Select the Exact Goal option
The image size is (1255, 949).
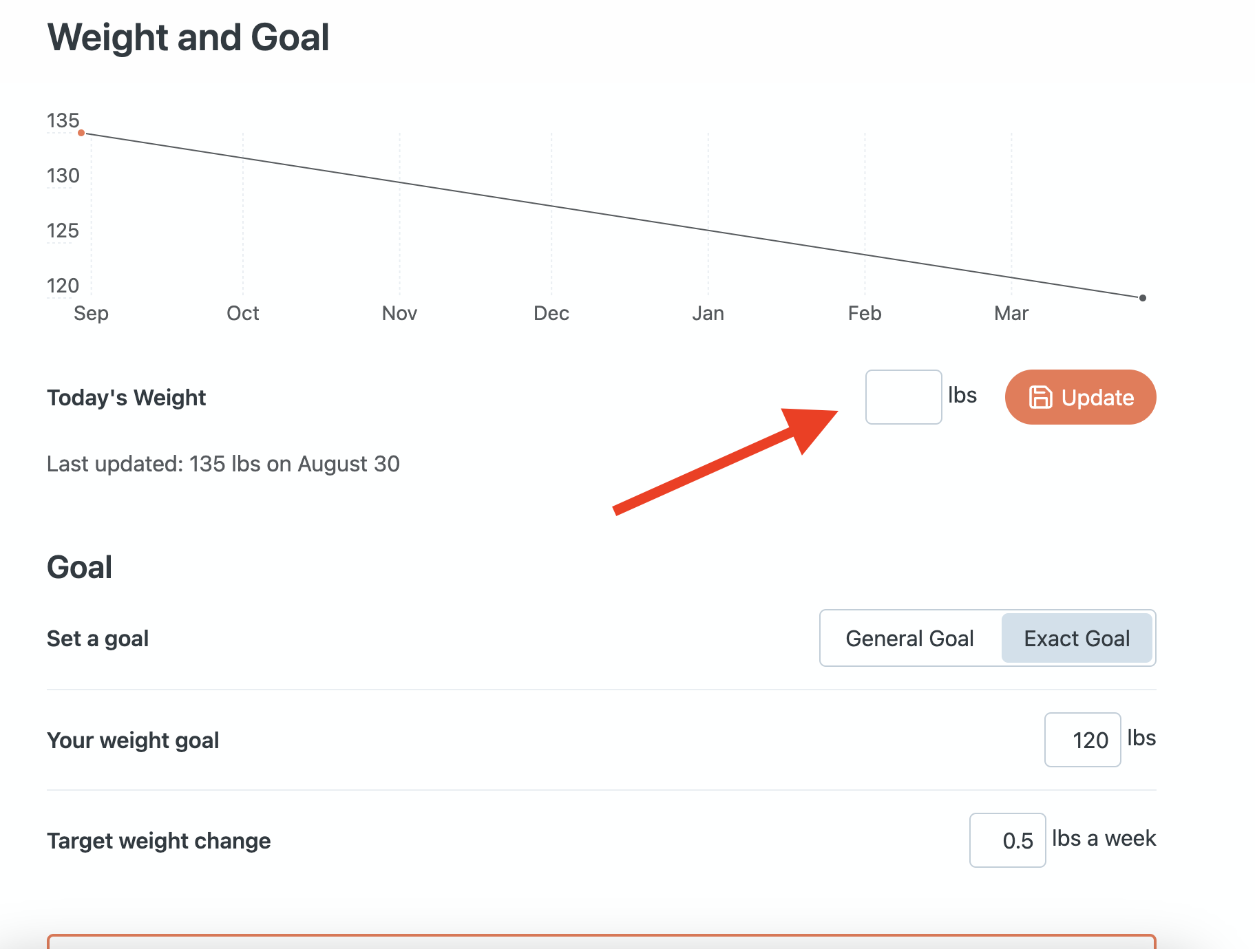pos(1077,639)
